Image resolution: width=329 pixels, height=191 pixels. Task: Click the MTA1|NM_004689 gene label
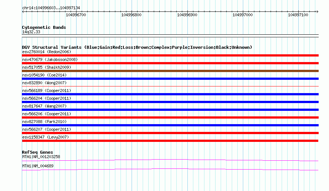[x=38, y=166]
